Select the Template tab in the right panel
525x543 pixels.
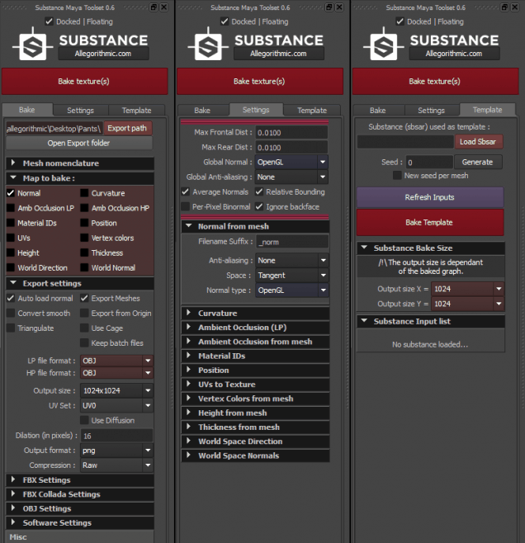pyautogui.click(x=487, y=110)
